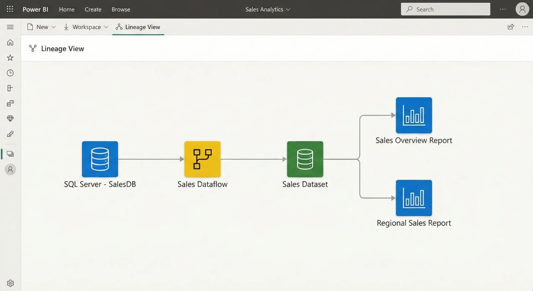This screenshot has width=533, height=291.
Task: Open the user account avatar
Action: pyautogui.click(x=522, y=9)
